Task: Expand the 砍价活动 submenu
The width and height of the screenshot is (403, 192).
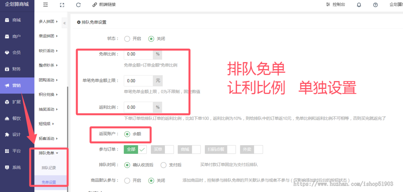Action: coord(48,51)
